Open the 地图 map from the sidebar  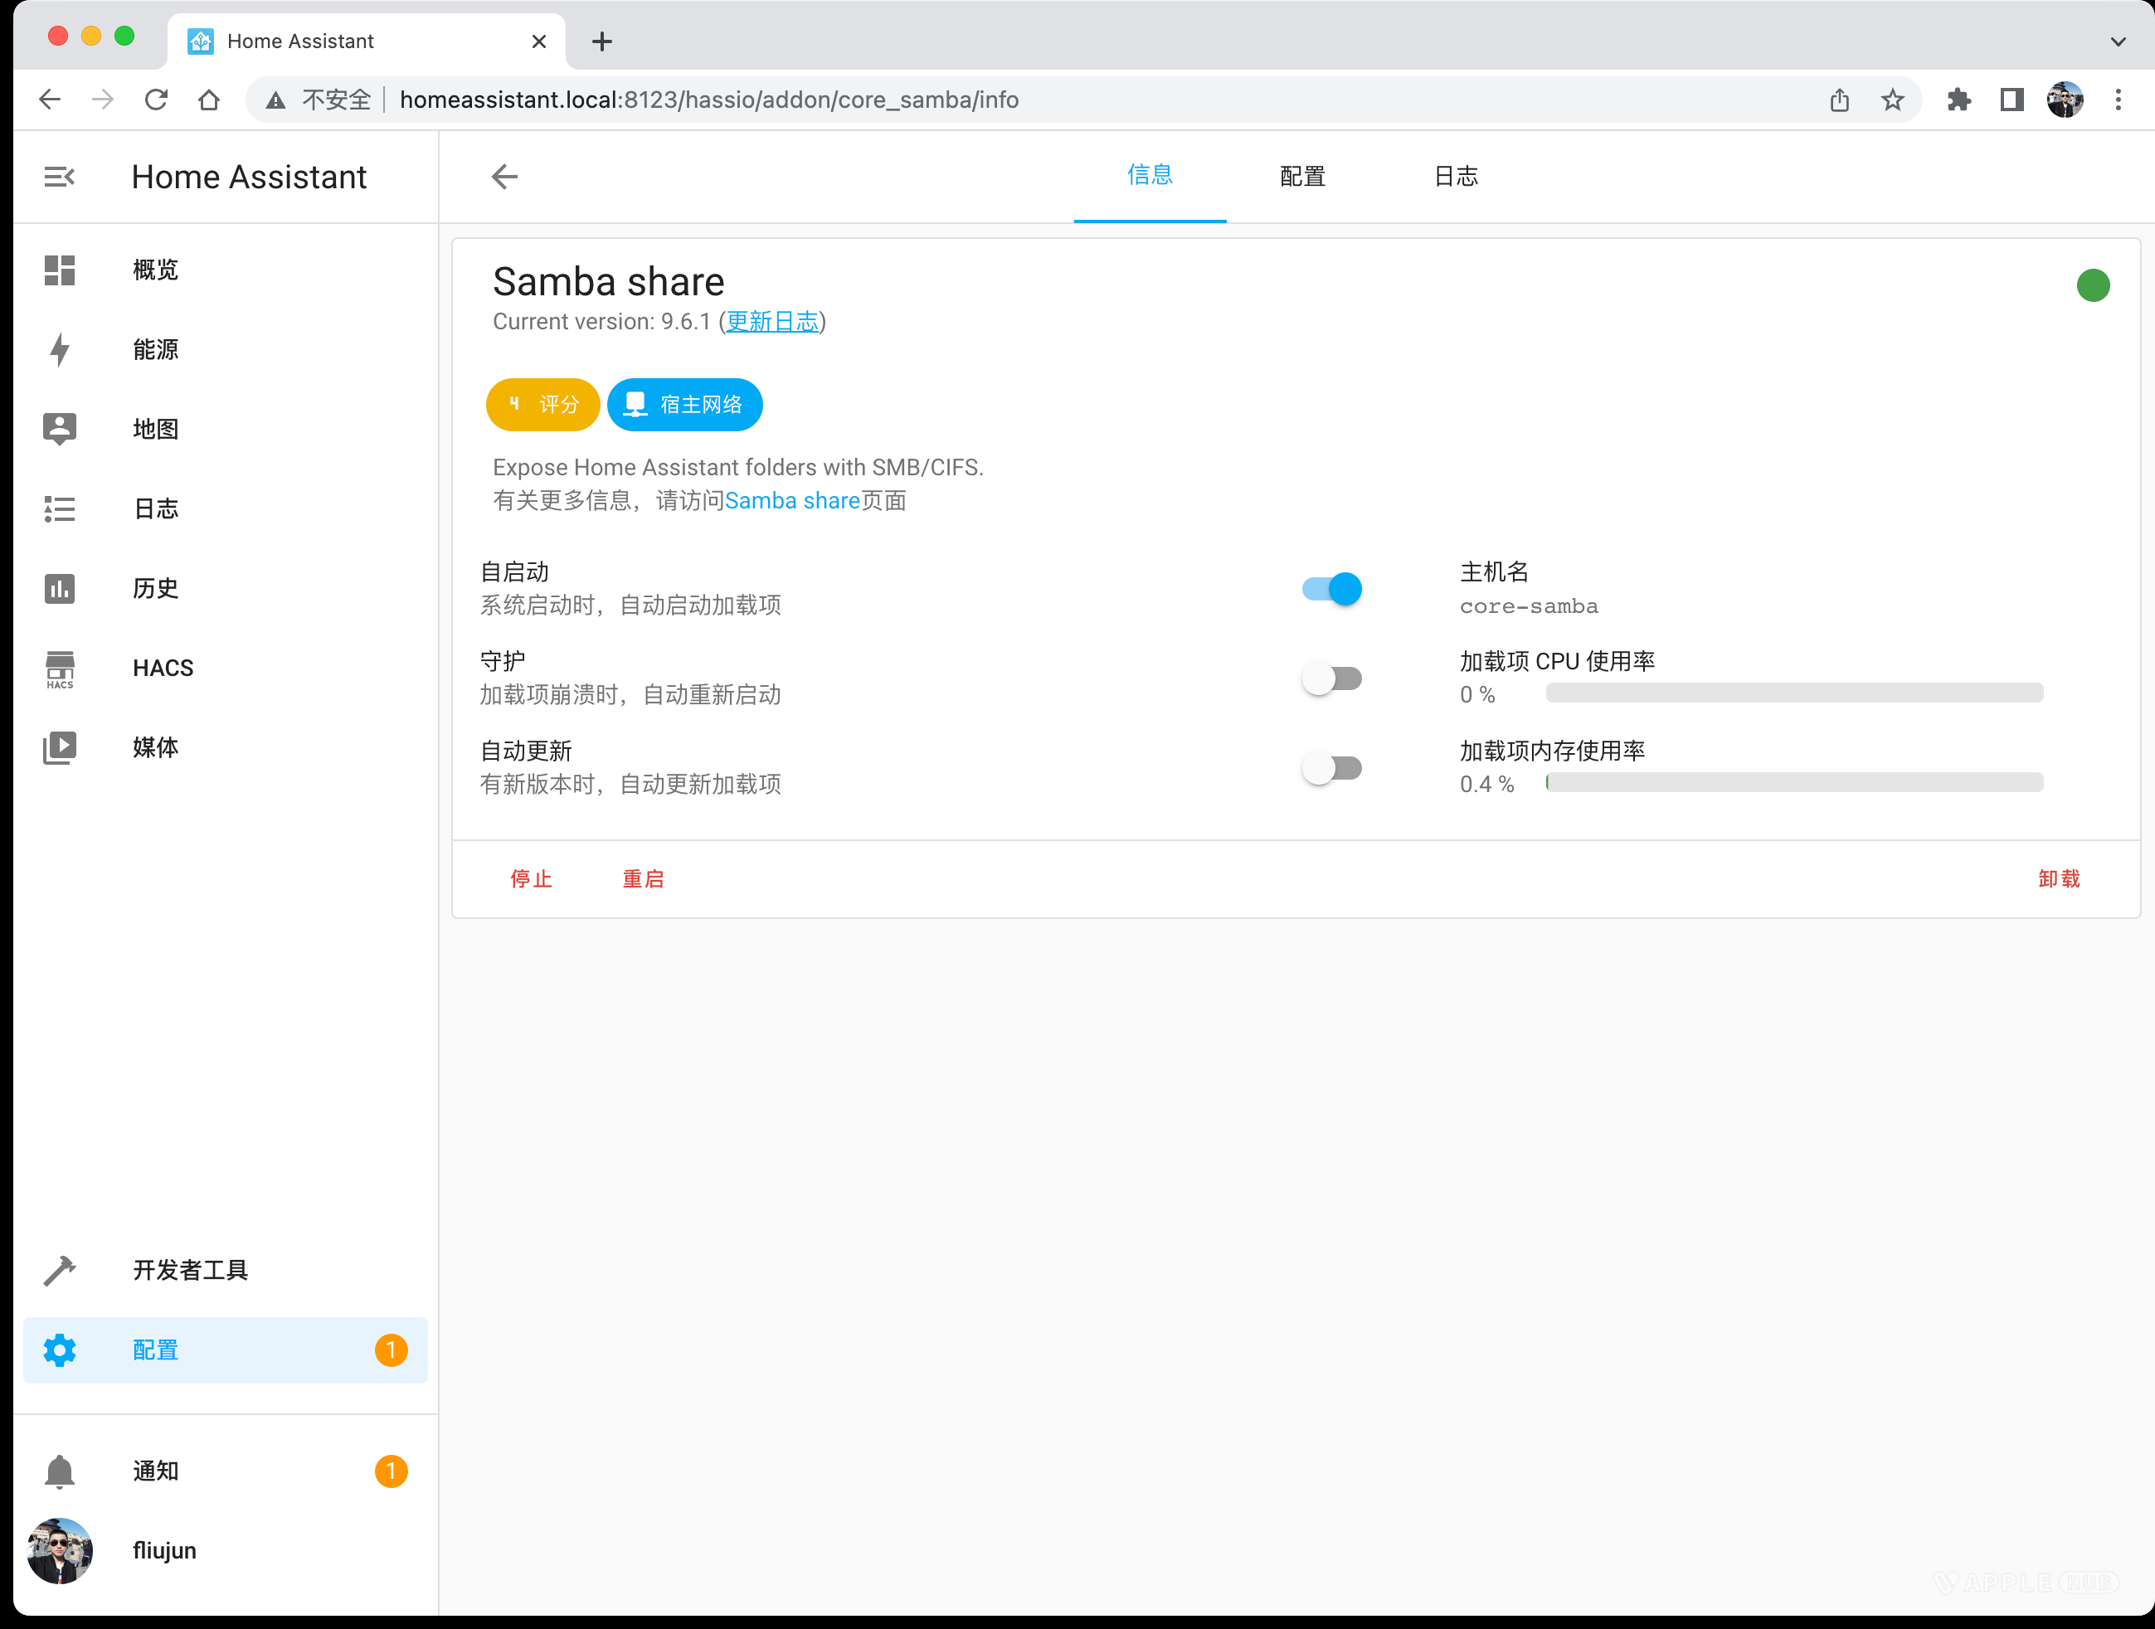click(x=58, y=429)
